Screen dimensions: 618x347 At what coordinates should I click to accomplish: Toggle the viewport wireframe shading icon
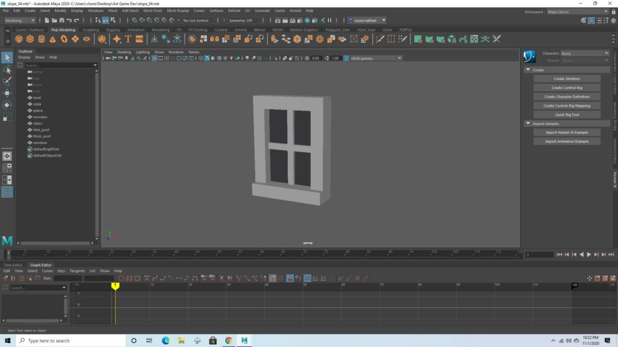200,58
